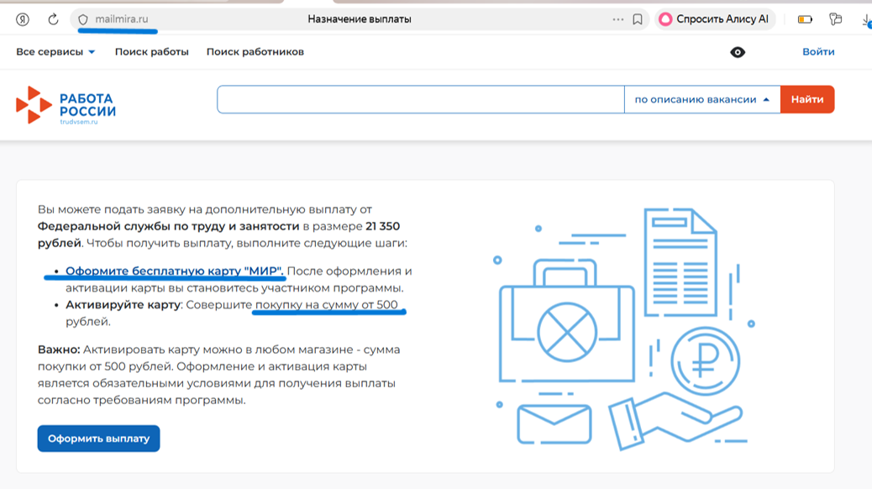The image size is (872, 489).
Task: Click the orange Найти button
Action: (807, 100)
